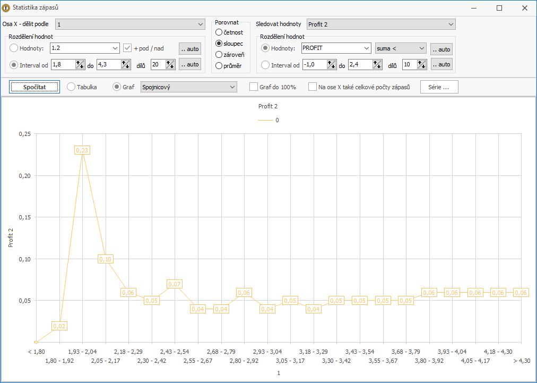Maximize the Statistika zápasů window
537x383 pixels.
coord(499,8)
